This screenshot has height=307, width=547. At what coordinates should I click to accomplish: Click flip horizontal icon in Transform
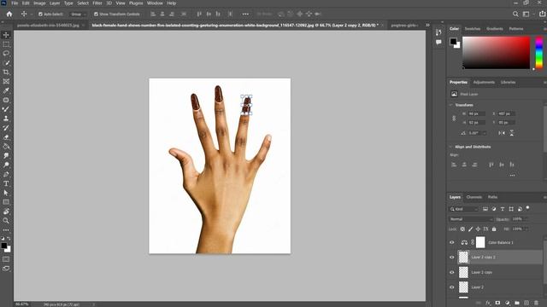502,133
